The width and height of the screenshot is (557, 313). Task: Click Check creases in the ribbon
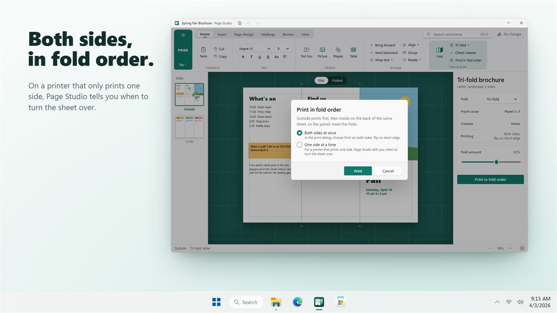[x=463, y=53]
